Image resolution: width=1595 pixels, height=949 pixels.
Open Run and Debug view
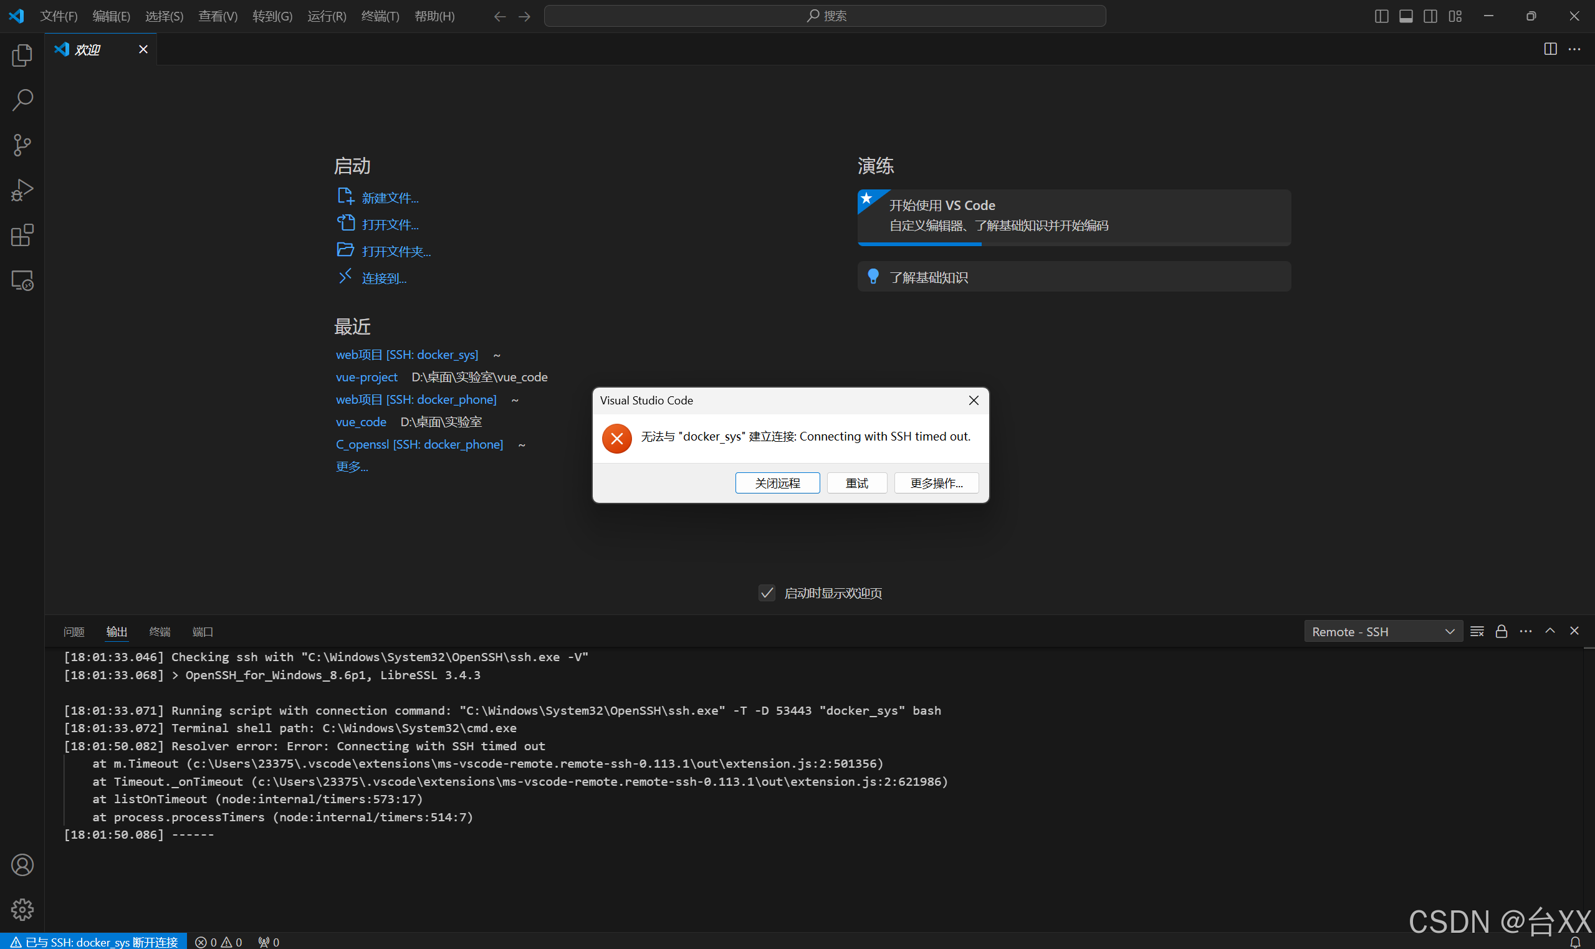[22, 190]
